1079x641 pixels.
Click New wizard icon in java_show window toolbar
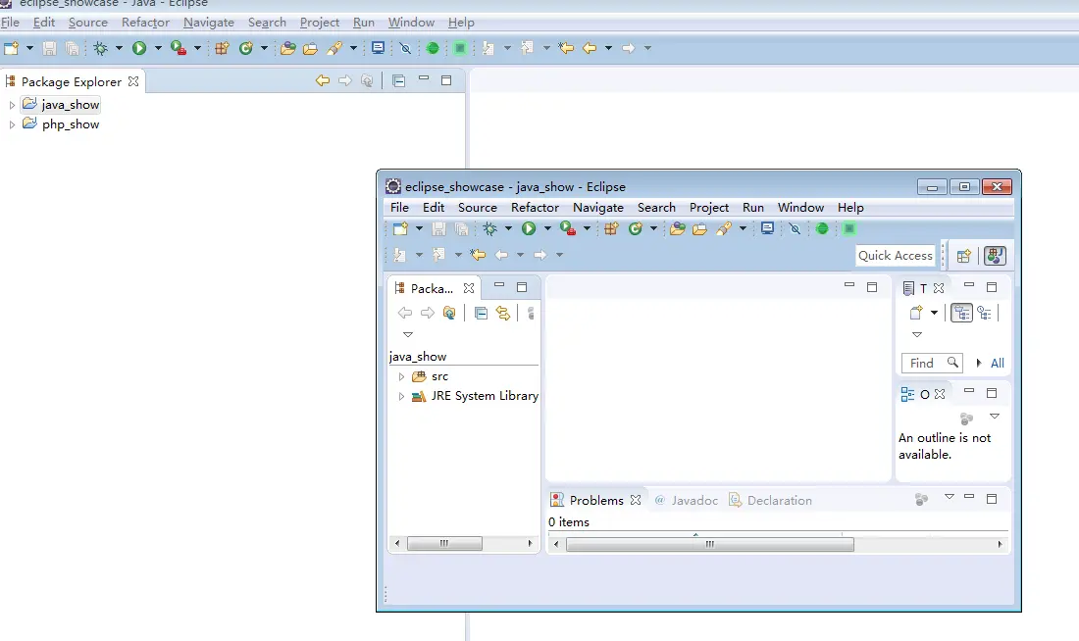(x=400, y=228)
